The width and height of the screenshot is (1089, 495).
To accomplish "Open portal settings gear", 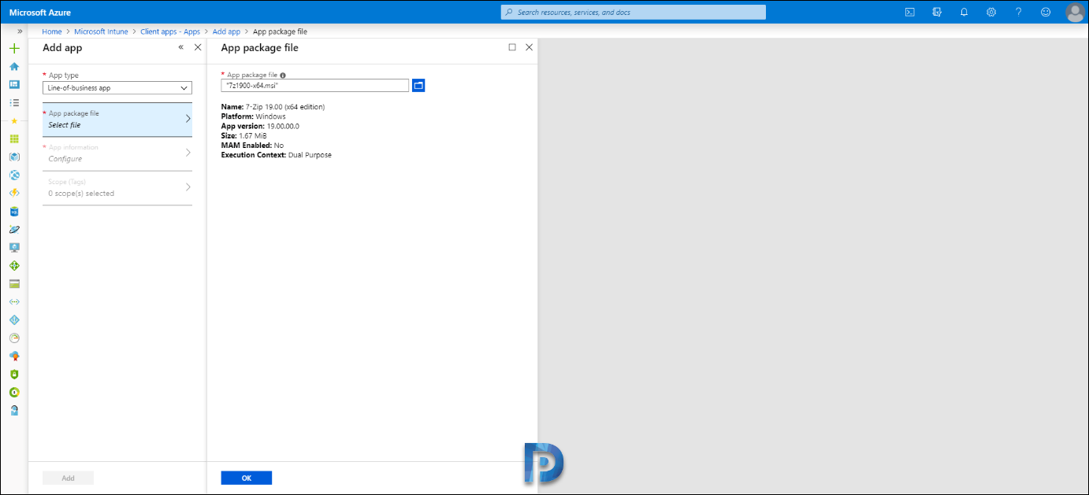I will point(991,12).
